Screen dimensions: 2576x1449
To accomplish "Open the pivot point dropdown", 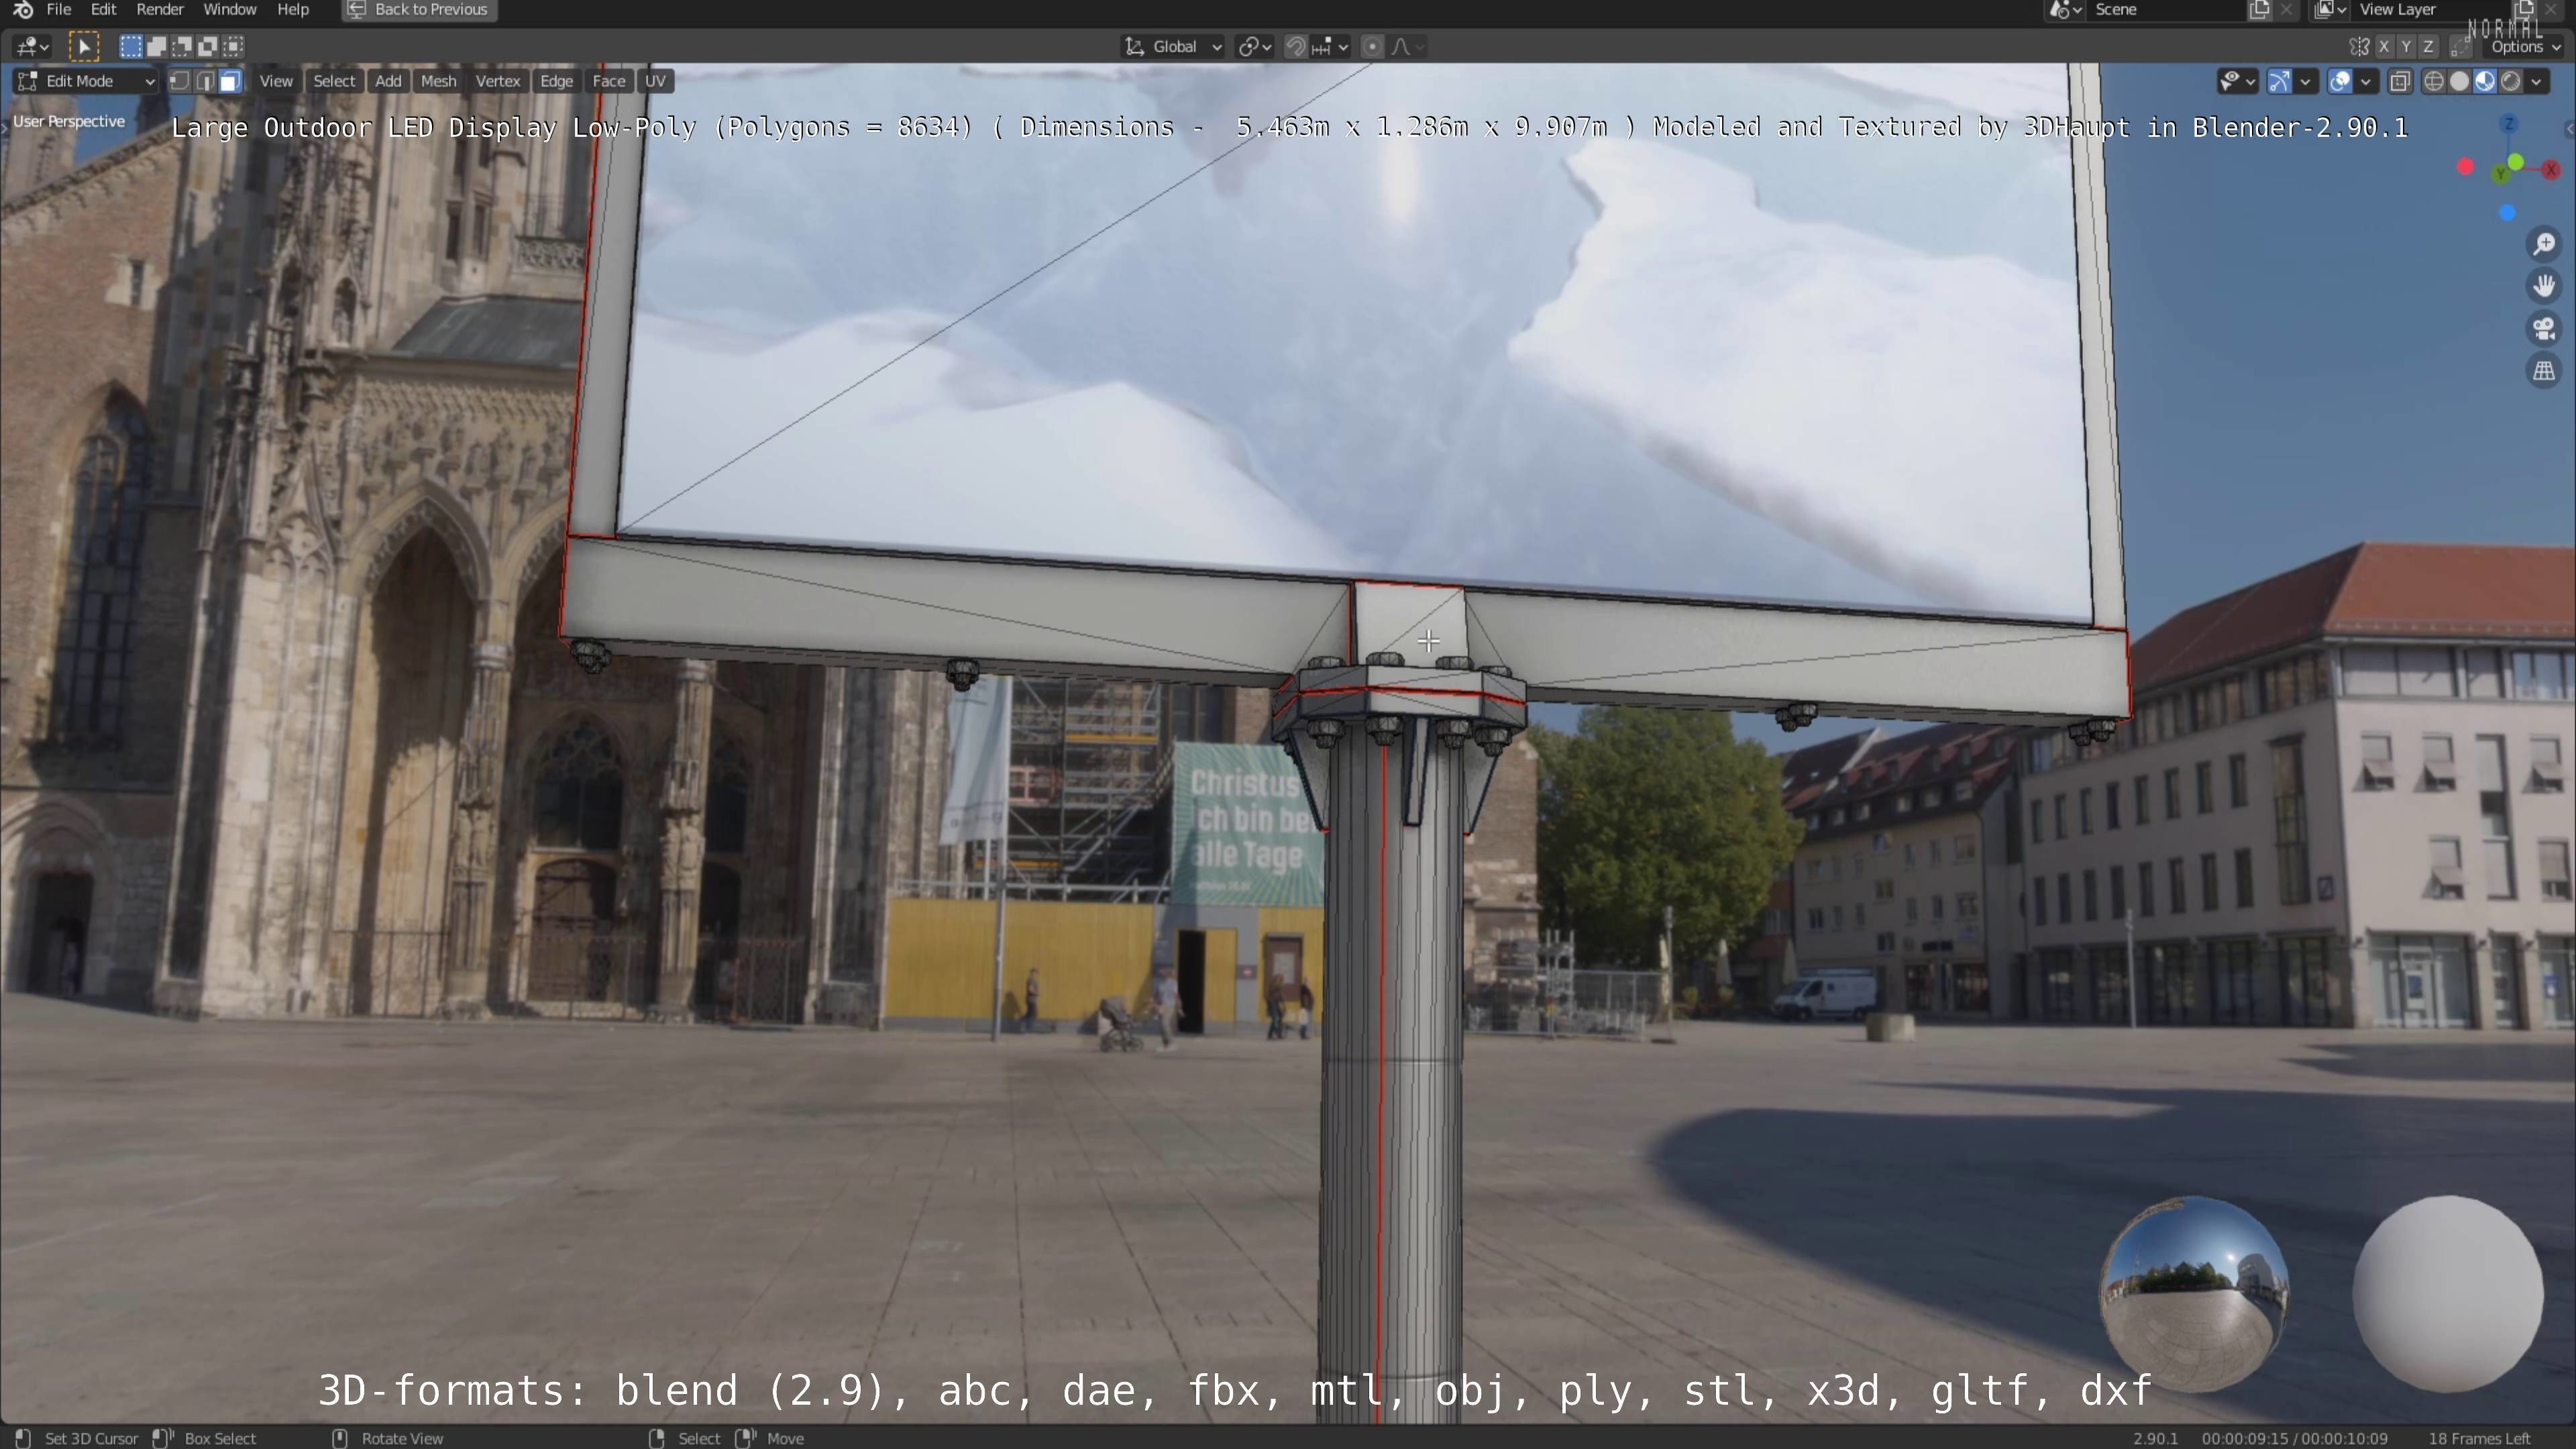I will [1255, 46].
